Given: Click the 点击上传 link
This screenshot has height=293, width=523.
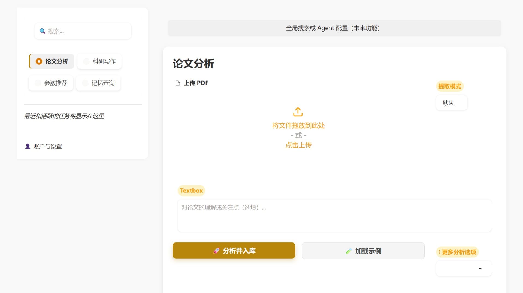Looking at the screenshot, I should (298, 145).
